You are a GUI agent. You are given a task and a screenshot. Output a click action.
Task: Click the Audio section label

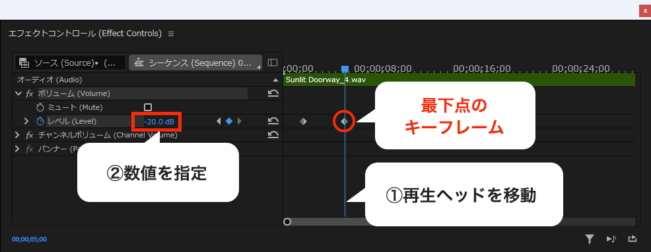pos(50,80)
